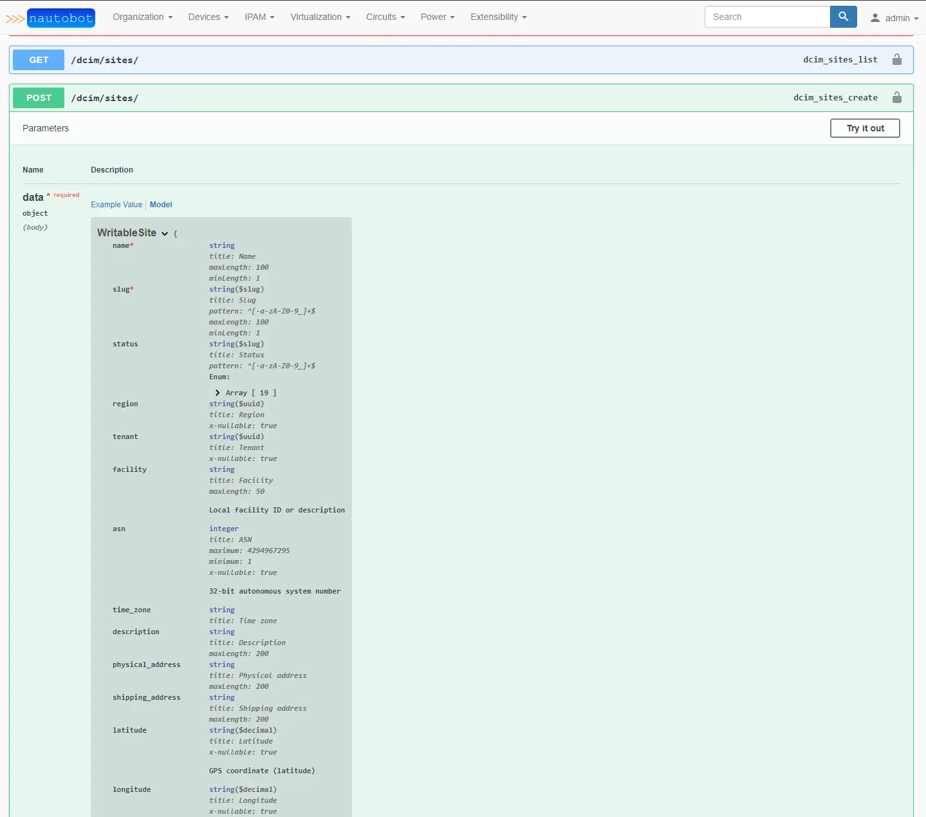Image resolution: width=926 pixels, height=817 pixels.
Task: Collapse the WritableSite model chevron
Action: [x=165, y=234]
